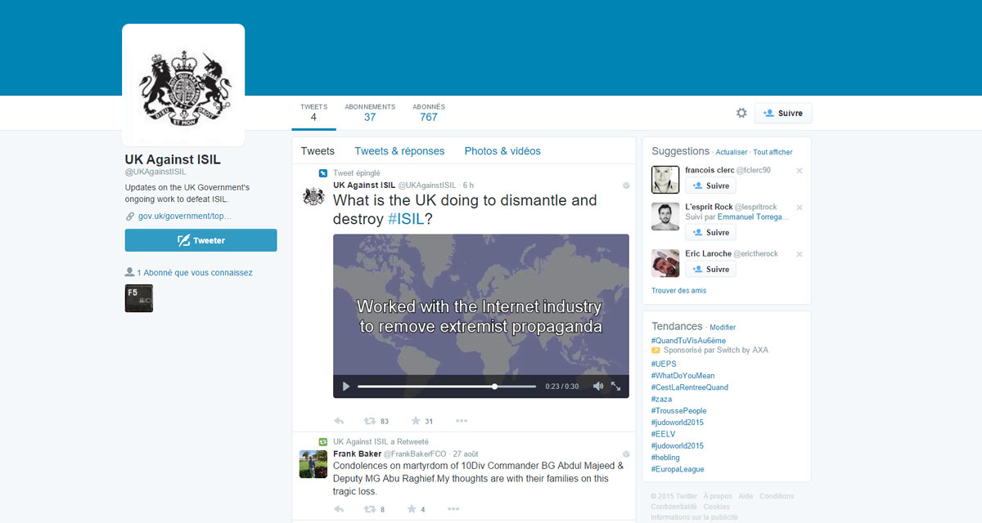
Task: Open more options on the pinned tweet
Action: (x=462, y=421)
